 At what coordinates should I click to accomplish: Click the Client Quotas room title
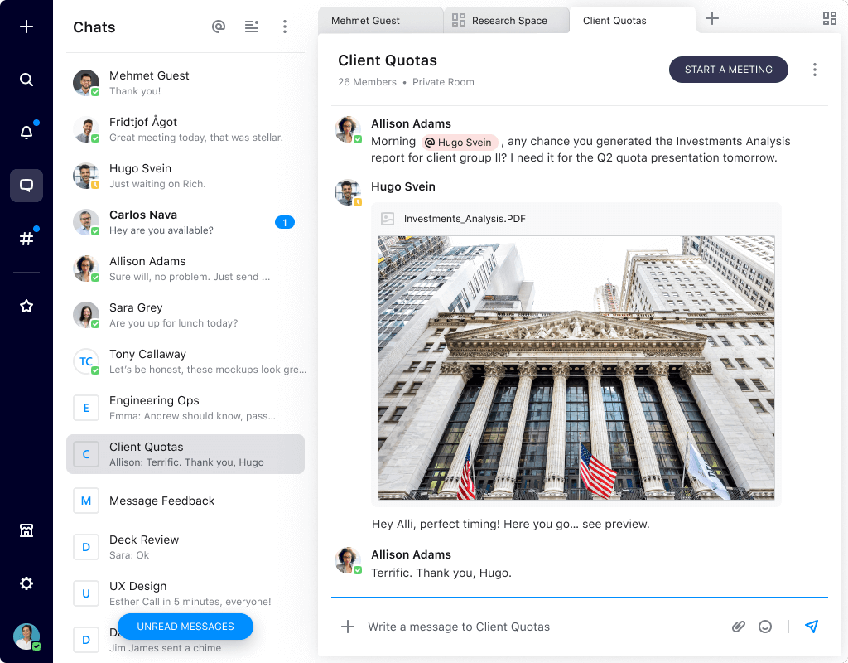click(388, 60)
